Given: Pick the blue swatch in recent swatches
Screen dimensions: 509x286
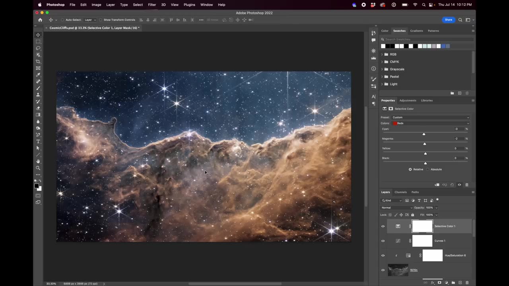Looking at the screenshot, I should pyautogui.click(x=443, y=46).
